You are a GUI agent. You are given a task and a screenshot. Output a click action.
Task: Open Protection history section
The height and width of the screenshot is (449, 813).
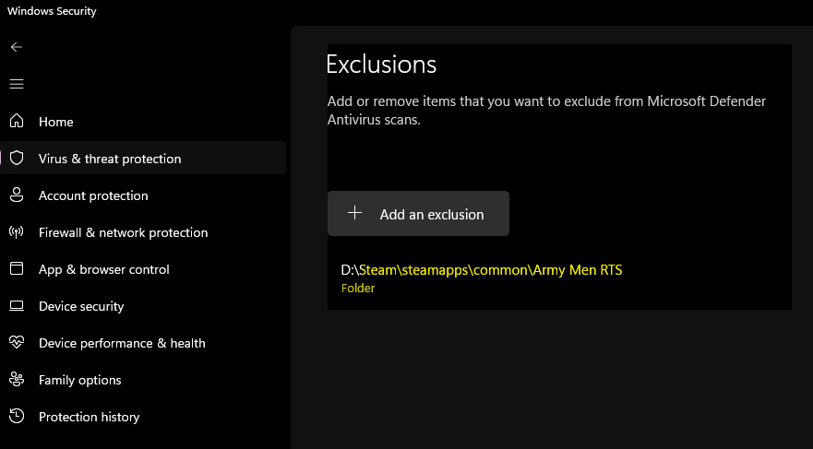89,417
